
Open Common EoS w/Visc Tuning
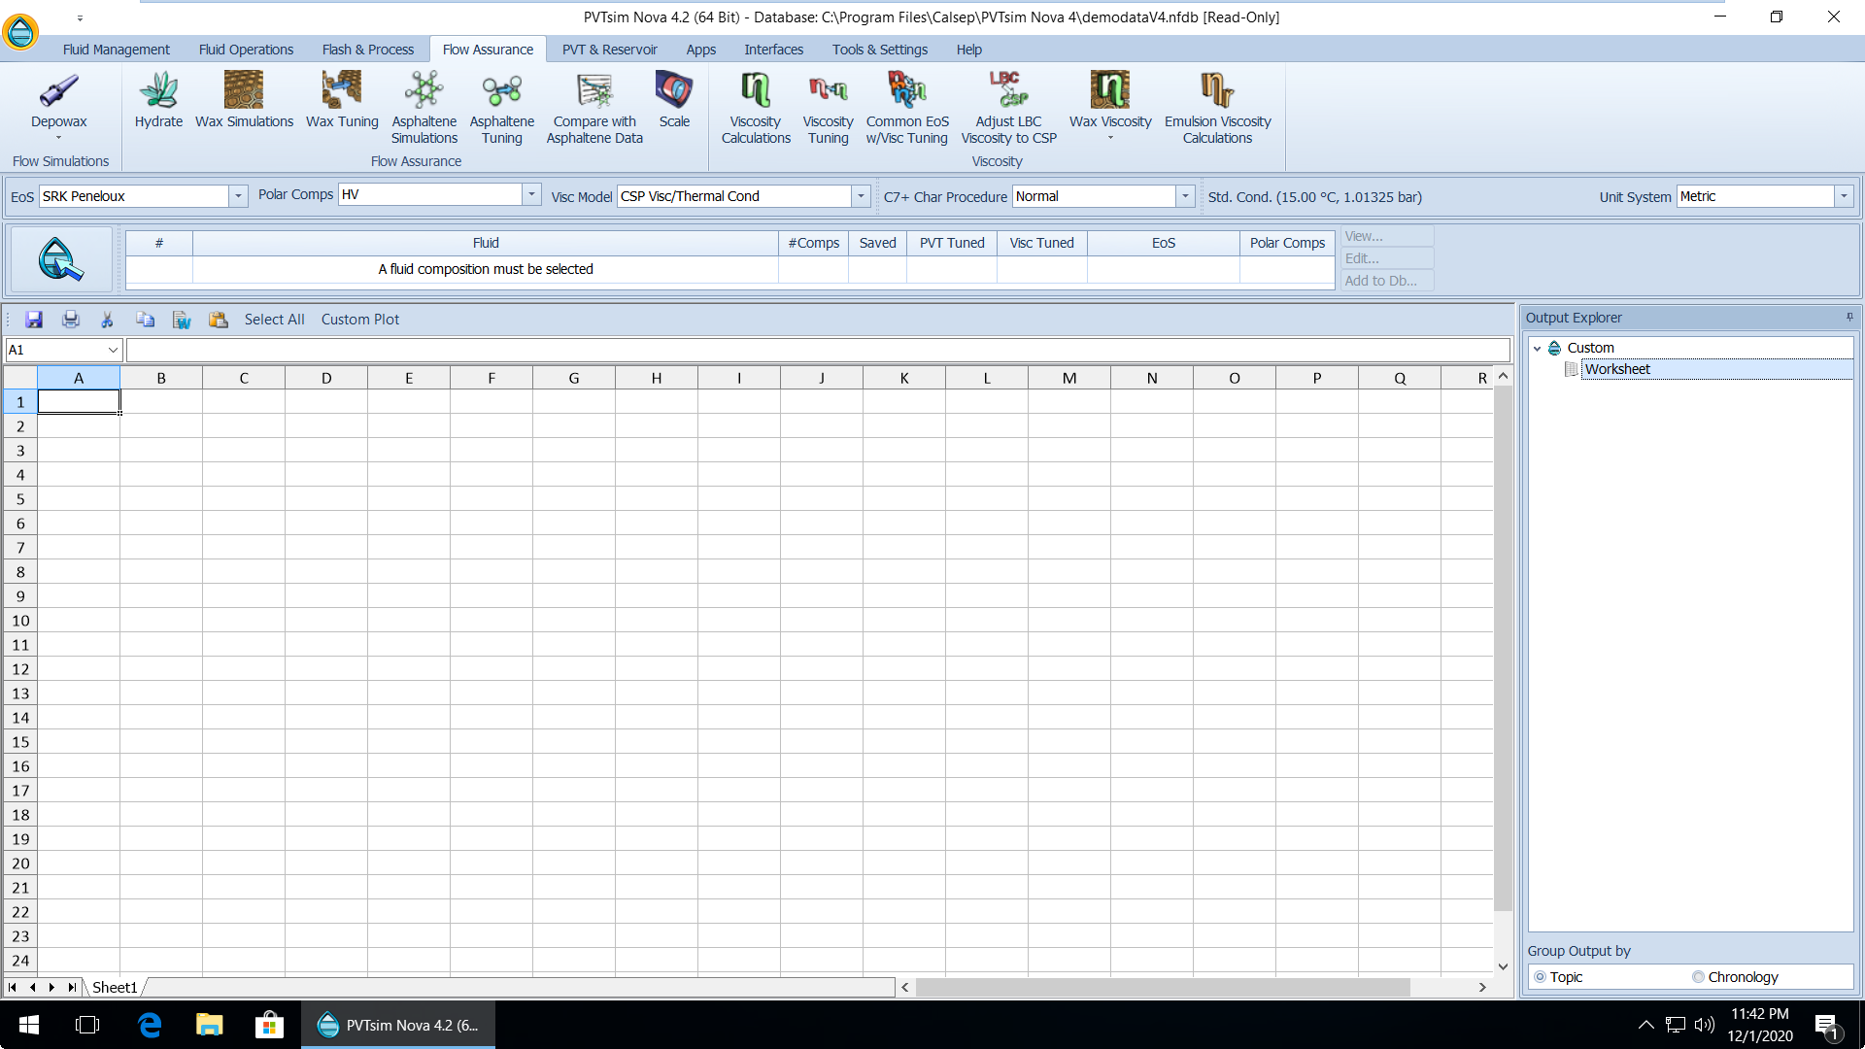907,108
